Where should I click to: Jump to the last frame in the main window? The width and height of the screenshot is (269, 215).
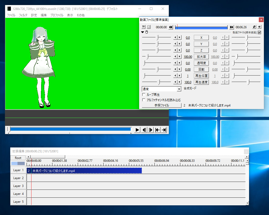[164, 130]
